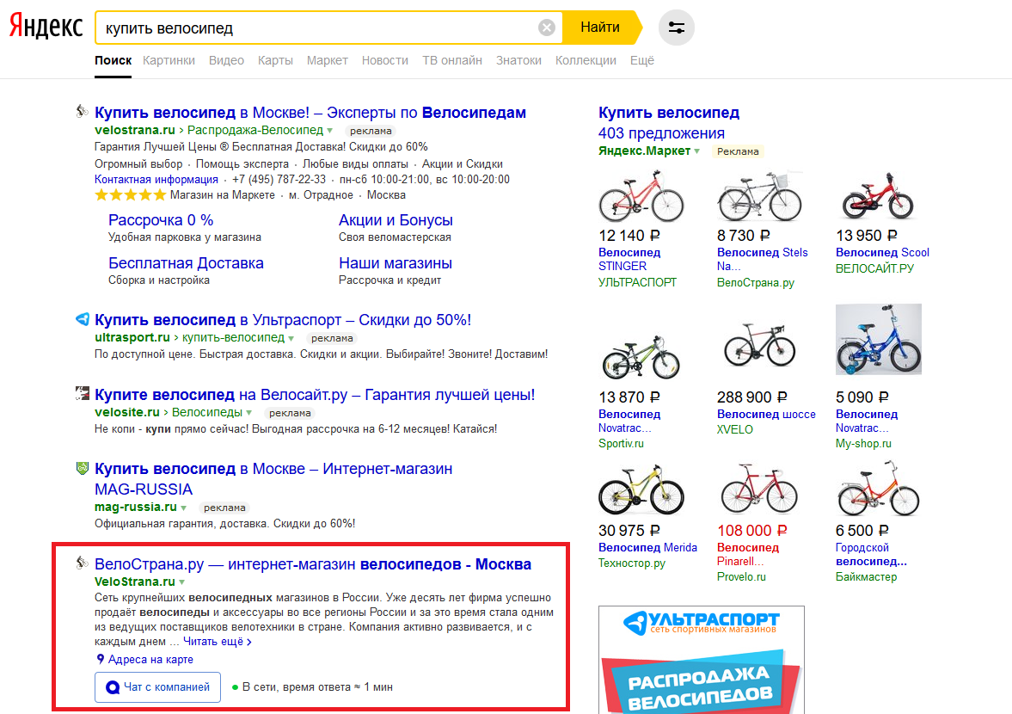Open the Коллекции tab
The width and height of the screenshot is (1012, 714).
586,60
